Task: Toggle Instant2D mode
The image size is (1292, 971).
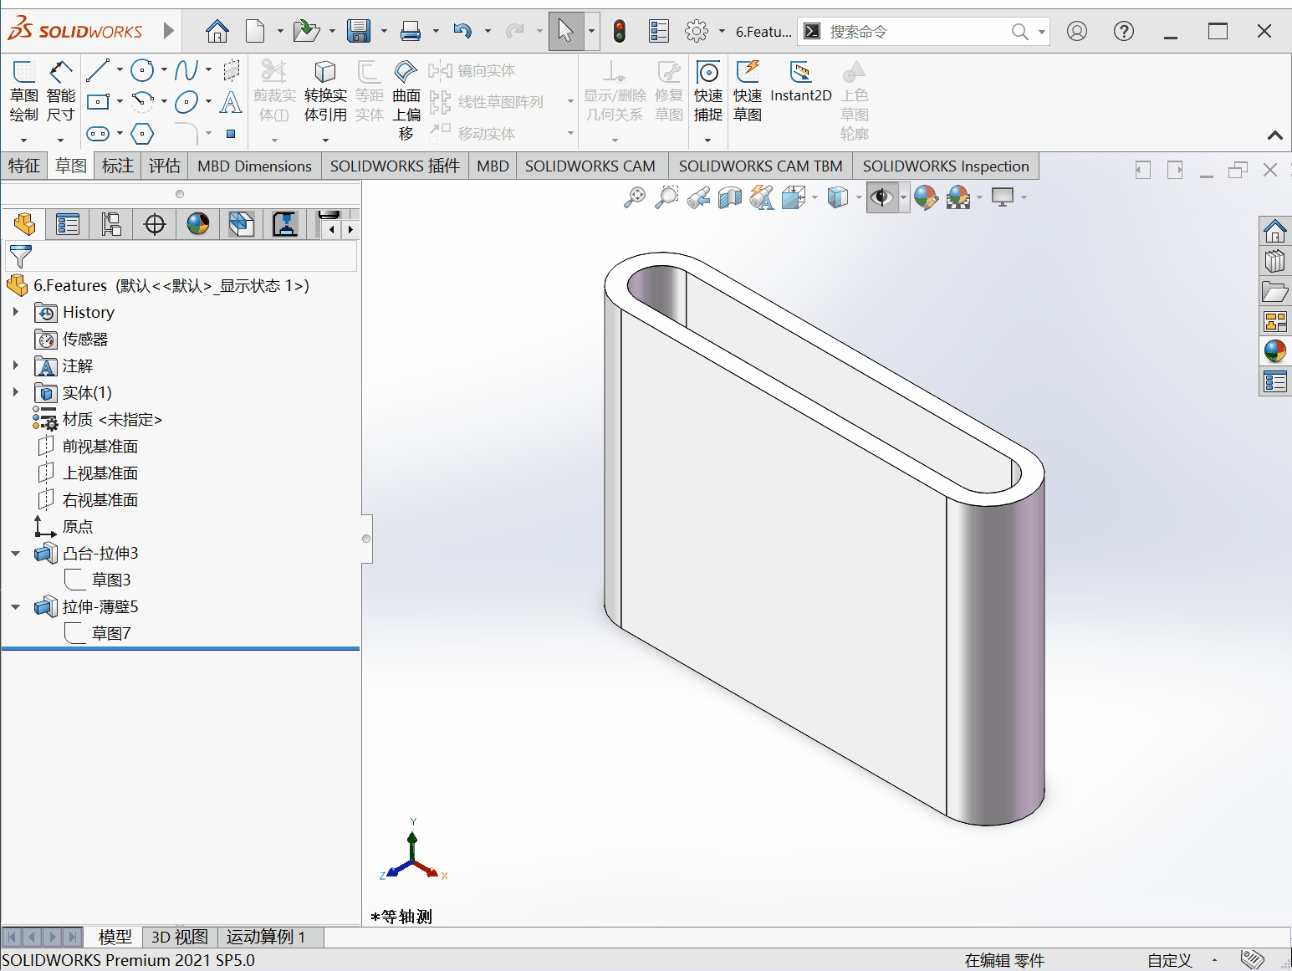Action: (x=801, y=82)
